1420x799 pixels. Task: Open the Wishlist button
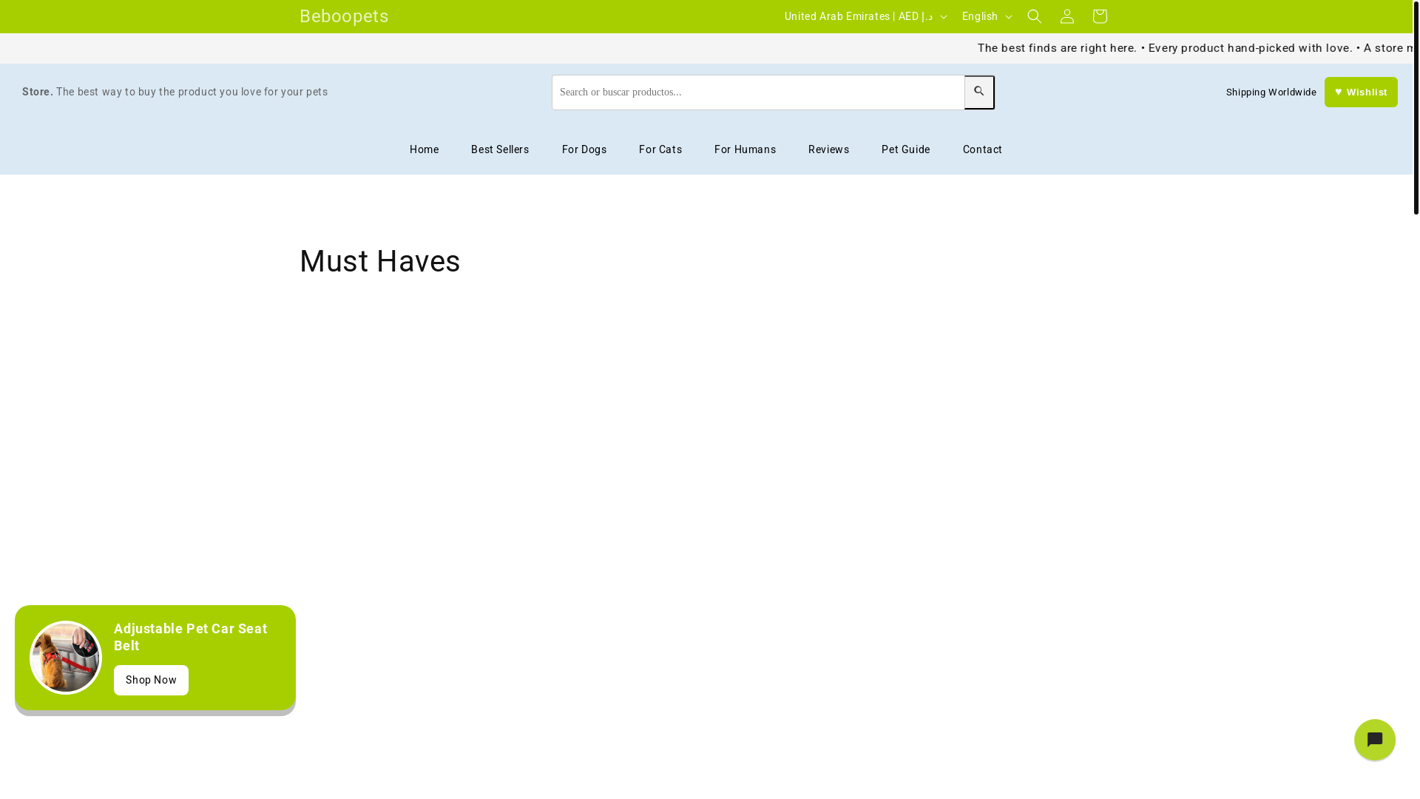[1361, 92]
